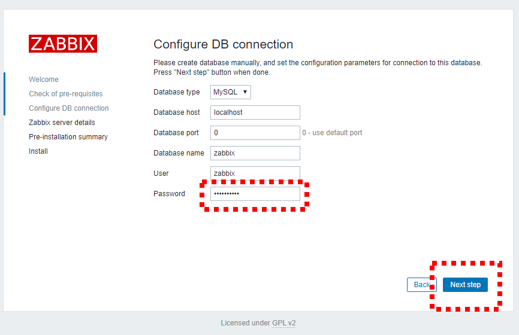Focus the Database port field
Viewport: 519px width, 335px height.
click(x=255, y=133)
